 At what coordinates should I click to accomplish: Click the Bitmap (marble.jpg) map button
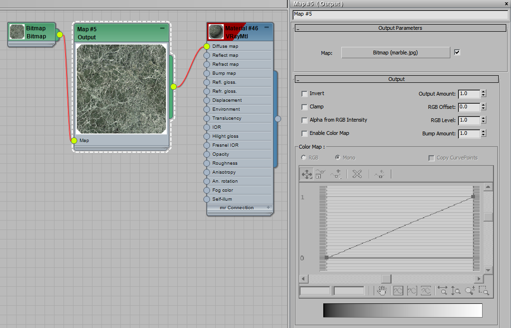click(395, 52)
